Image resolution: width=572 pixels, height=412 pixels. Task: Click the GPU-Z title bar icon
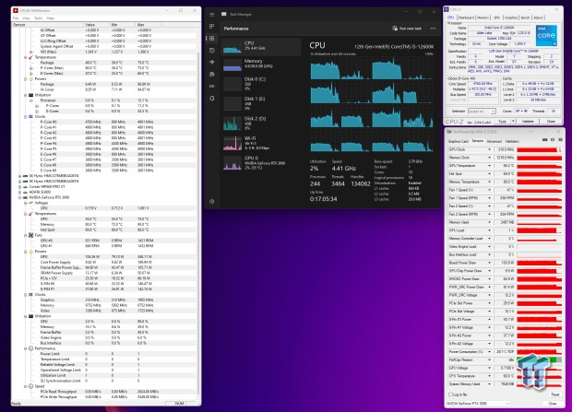449,131
